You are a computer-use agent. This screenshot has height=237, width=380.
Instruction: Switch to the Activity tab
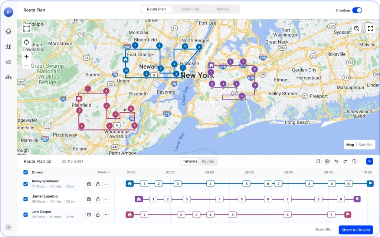[223, 9]
